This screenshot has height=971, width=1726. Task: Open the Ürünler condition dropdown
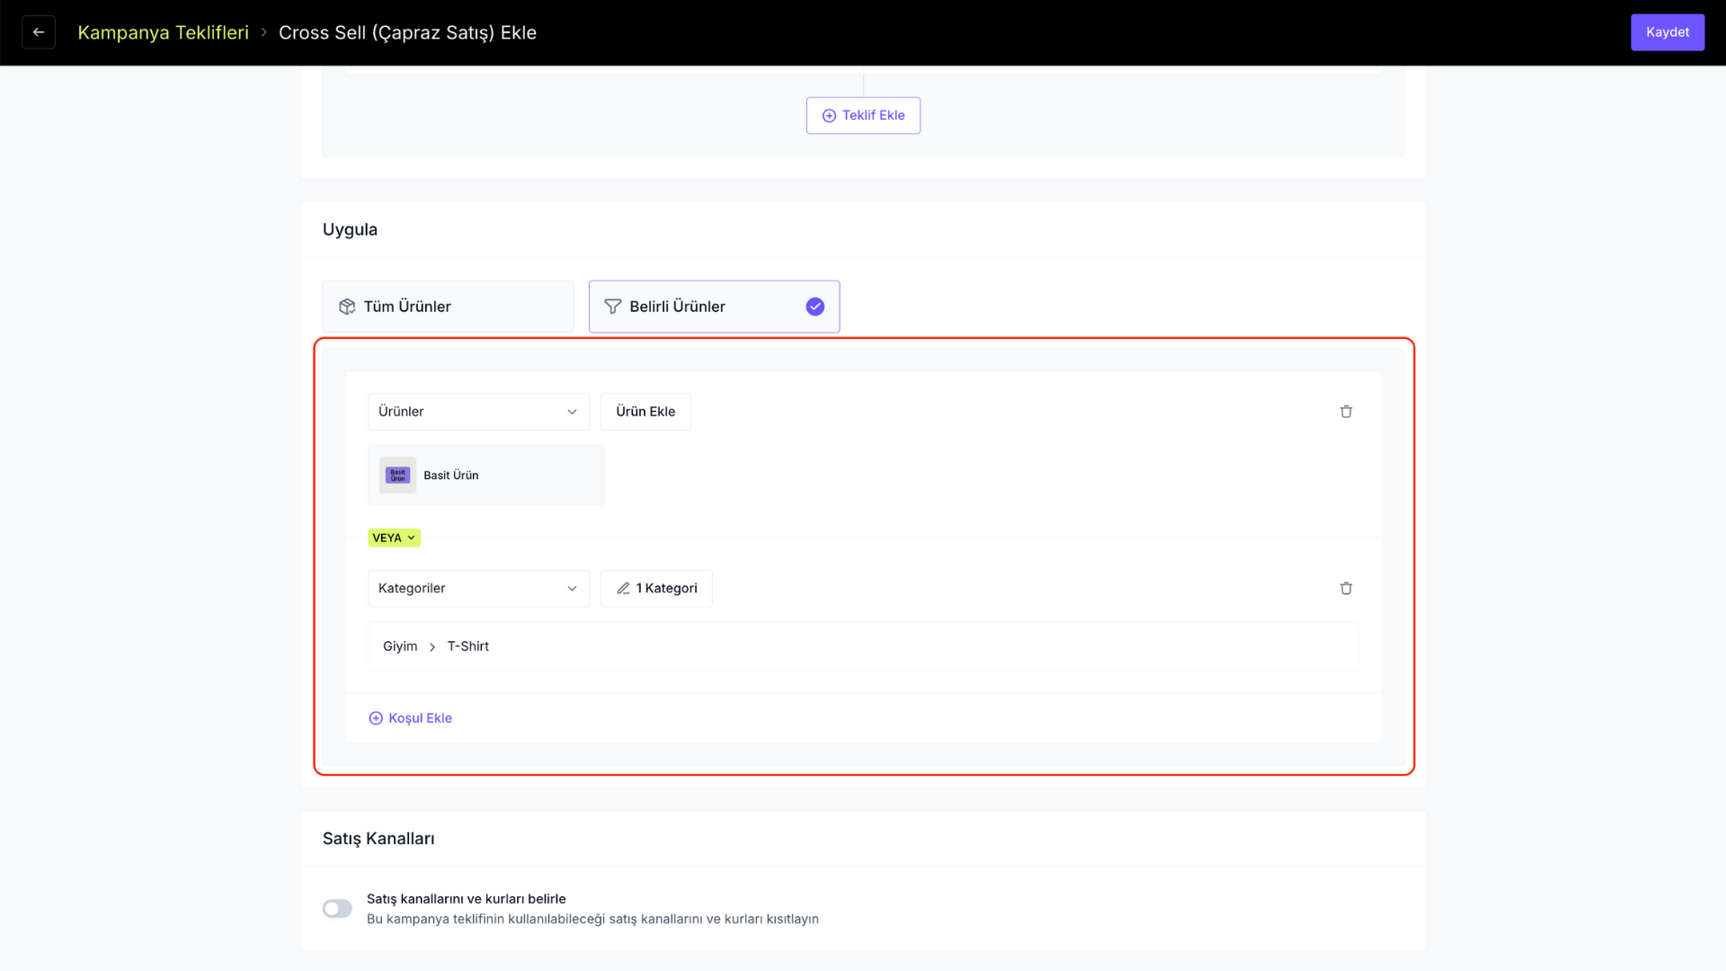478,412
